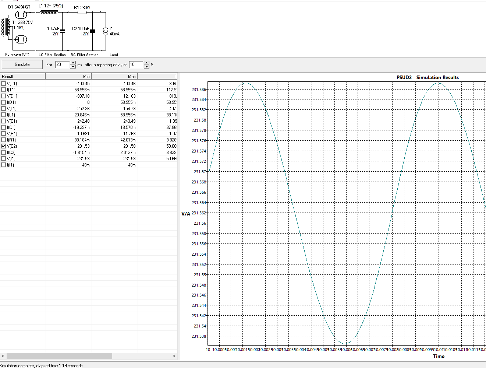Check the I(I1) result checkbox
This screenshot has width=486, height=368.
click(4, 165)
